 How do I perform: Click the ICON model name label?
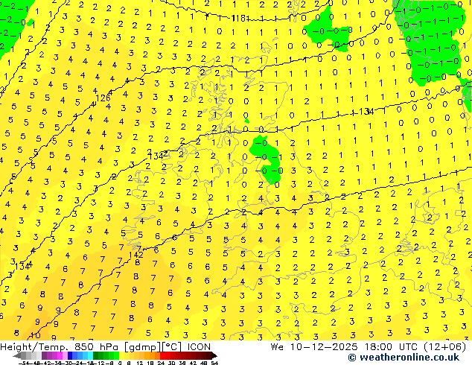(x=199, y=347)
